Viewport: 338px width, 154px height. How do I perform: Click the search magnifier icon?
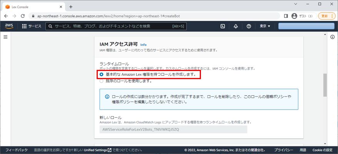[x=50, y=26]
